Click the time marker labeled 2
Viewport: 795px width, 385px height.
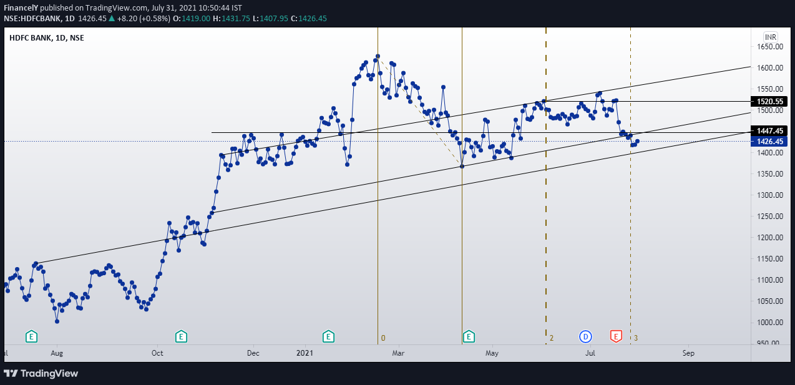(552, 338)
